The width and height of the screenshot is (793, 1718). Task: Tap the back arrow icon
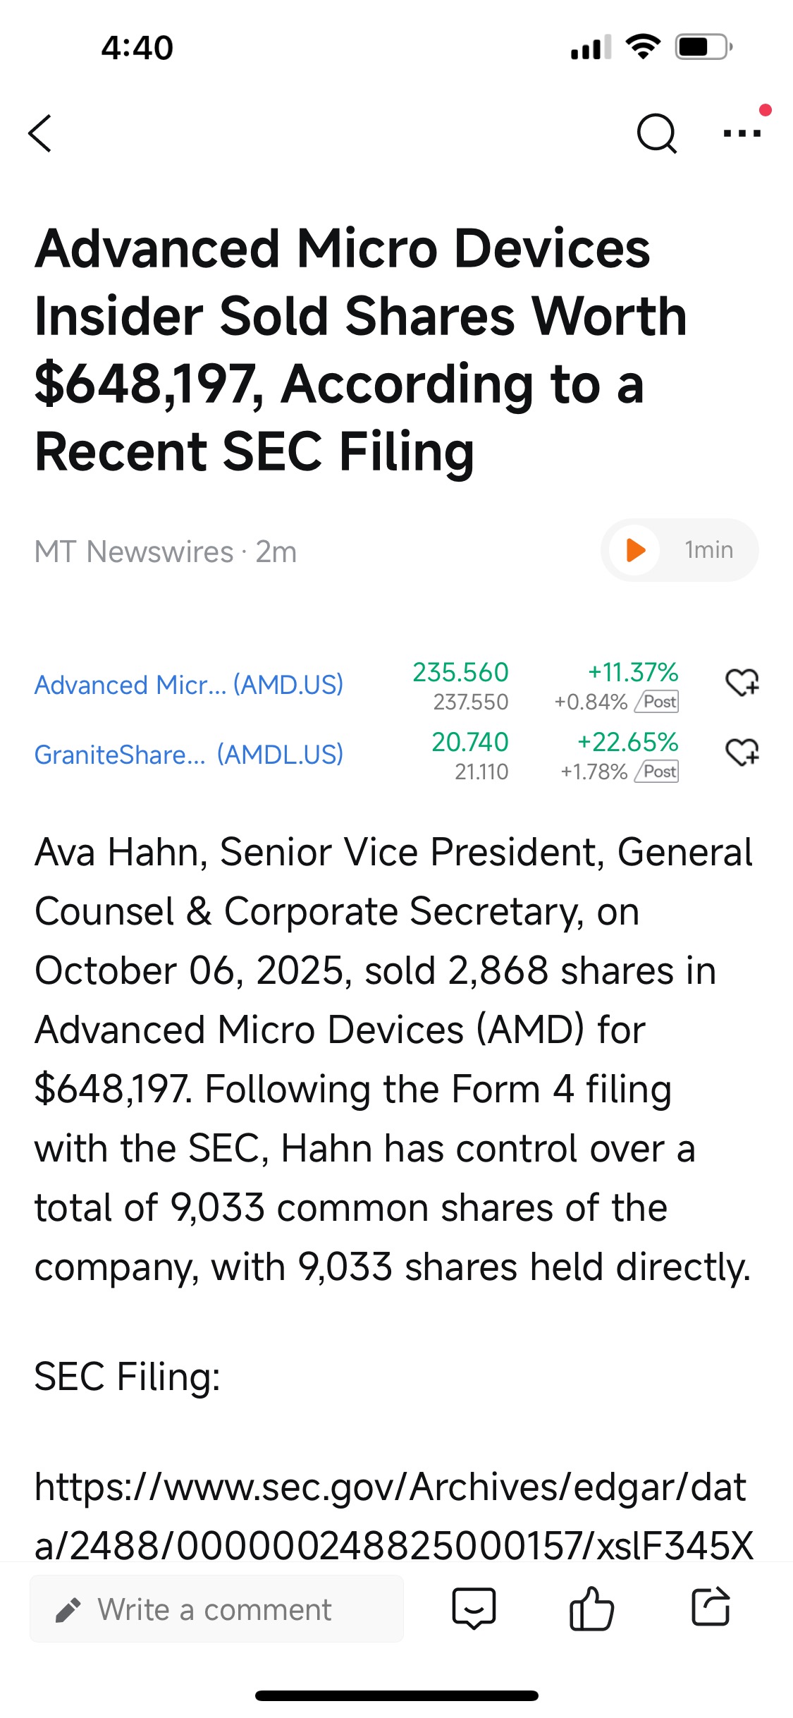(x=40, y=133)
